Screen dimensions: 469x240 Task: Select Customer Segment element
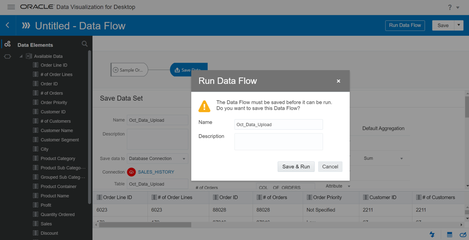click(60, 140)
